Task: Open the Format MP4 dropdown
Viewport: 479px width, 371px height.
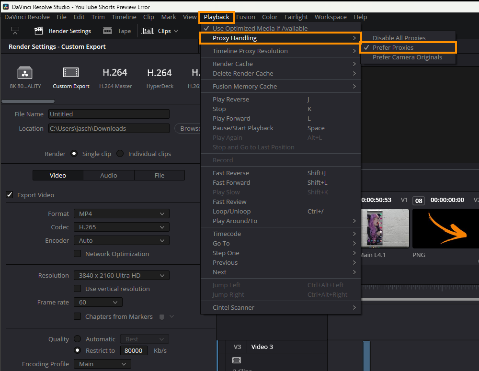Action: pos(122,214)
